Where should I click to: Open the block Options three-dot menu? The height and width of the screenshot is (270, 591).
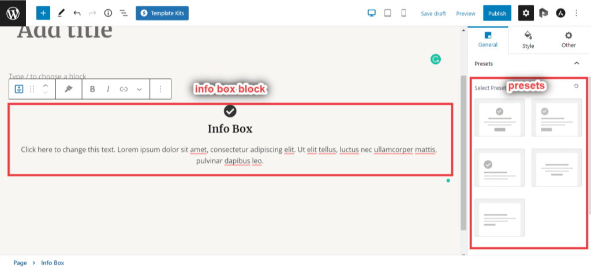pos(160,89)
